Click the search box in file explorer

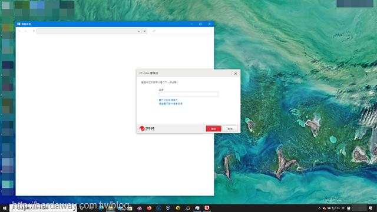tap(181, 31)
